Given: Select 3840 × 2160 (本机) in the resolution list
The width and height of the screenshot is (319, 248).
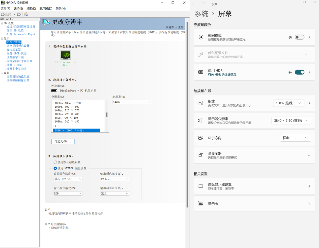Looking at the screenshot, I should click(x=76, y=130).
